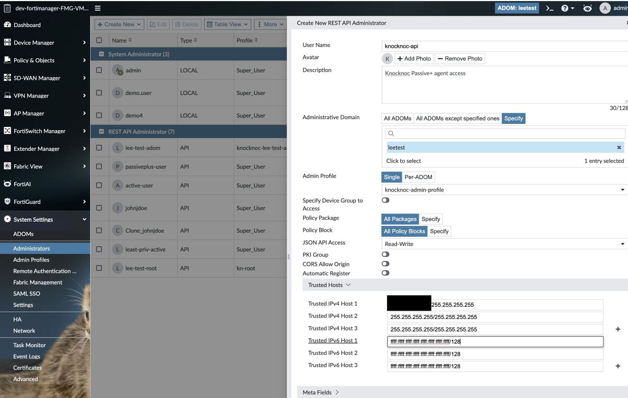Toggle the hamburger sidebar menu icon

(98, 8)
